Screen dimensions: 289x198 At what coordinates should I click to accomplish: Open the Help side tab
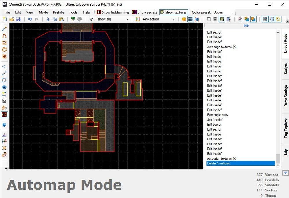click(285, 153)
